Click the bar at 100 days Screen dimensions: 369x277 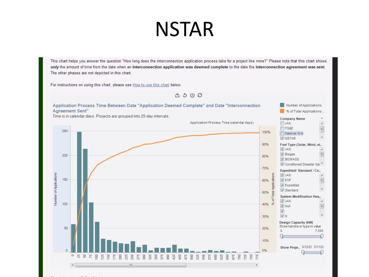[x=97, y=237]
